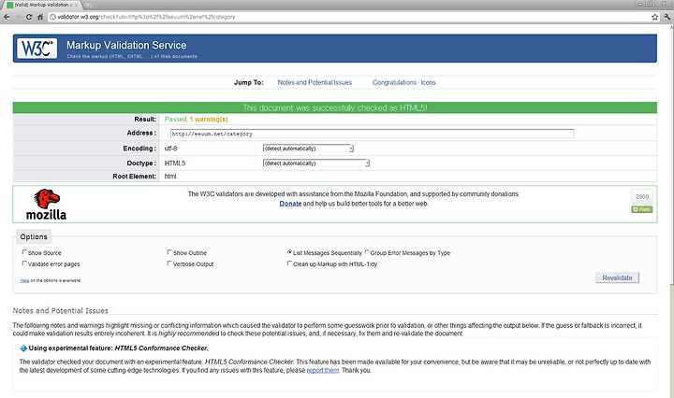The width and height of the screenshot is (674, 398).
Task: Jump to Notes and Potential Issues
Action: coord(315,82)
